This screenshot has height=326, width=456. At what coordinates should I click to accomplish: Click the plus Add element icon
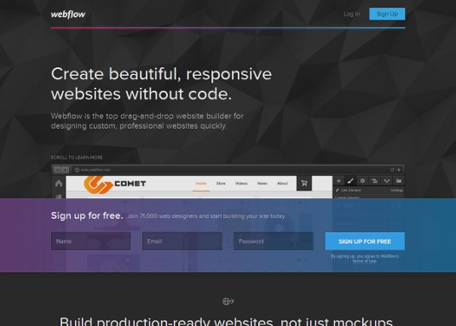338,180
